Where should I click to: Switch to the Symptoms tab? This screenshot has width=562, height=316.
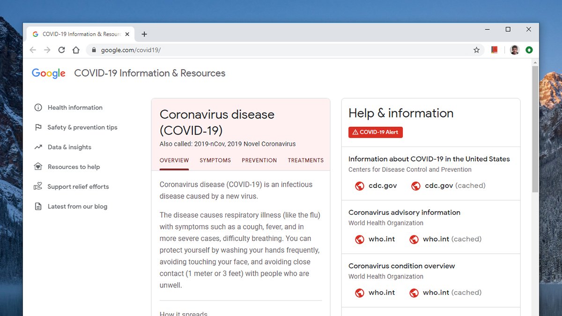coord(215,160)
